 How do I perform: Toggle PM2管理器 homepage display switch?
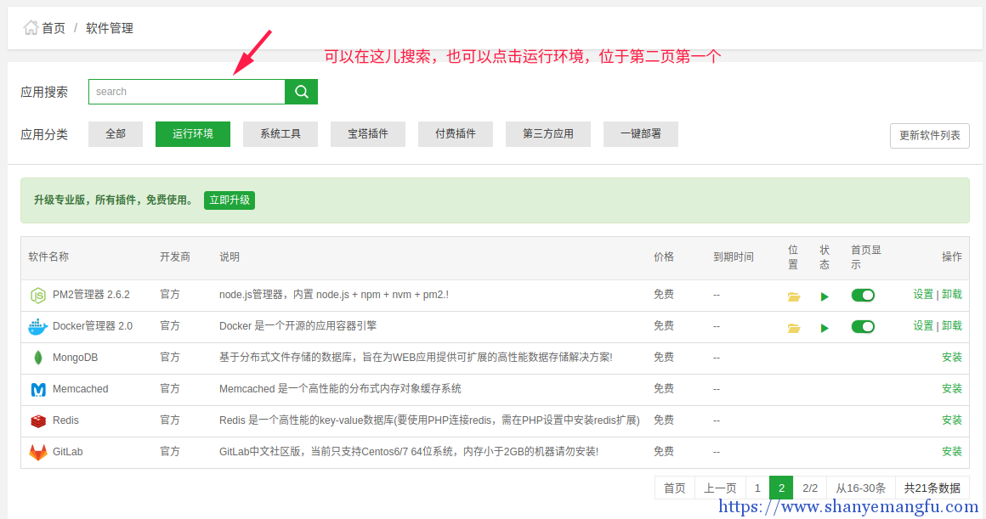(x=863, y=294)
